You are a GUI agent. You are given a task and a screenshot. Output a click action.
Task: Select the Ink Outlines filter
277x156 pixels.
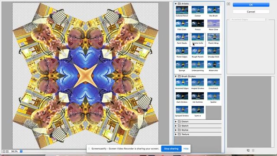click(x=197, y=96)
